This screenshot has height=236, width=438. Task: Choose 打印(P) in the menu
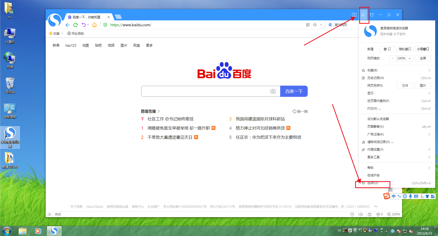pyautogui.click(x=397, y=109)
